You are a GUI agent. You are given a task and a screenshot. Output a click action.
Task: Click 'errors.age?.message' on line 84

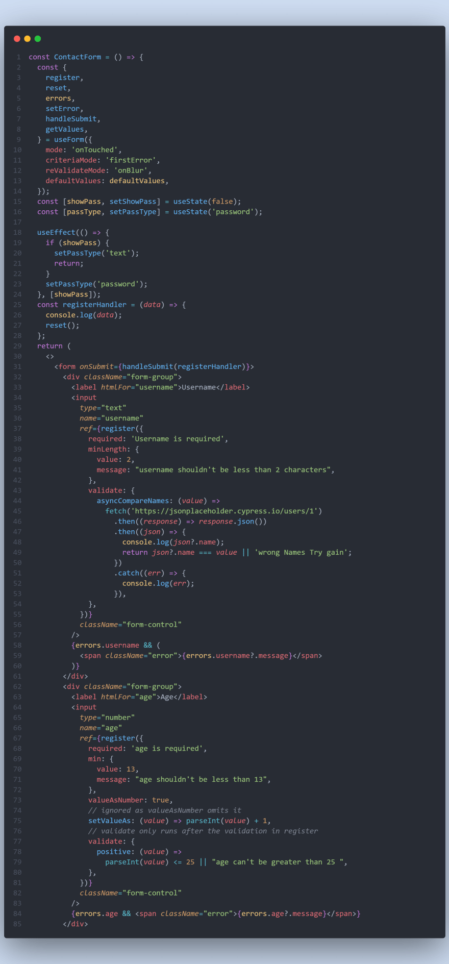tap(282, 914)
